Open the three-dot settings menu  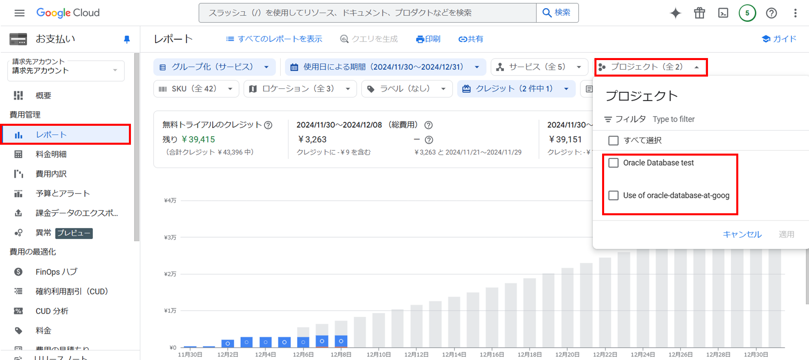pyautogui.click(x=795, y=13)
